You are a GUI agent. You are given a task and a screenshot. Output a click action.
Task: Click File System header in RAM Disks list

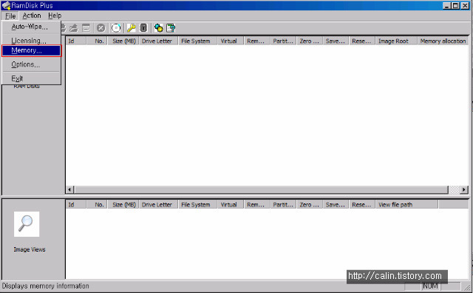tap(197, 41)
